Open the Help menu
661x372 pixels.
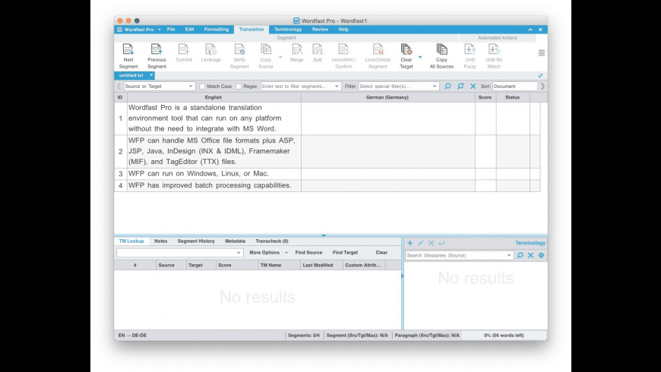[x=343, y=30]
